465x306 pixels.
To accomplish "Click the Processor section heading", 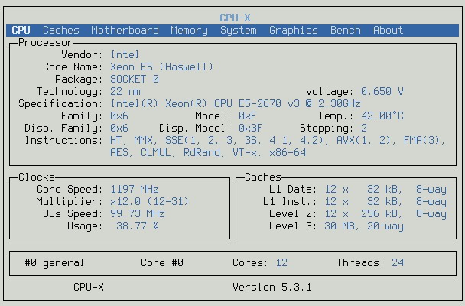I will [45, 42].
